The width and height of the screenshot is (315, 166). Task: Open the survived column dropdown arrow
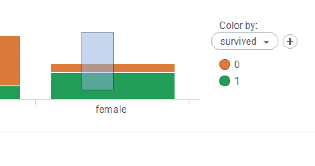tap(267, 42)
